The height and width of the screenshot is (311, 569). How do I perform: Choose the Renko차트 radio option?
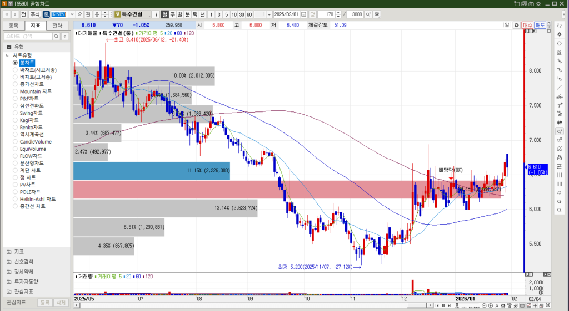click(31, 127)
